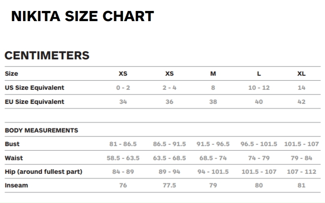Image resolution: width=325 pixels, height=203 pixels.
Task: Click the NIKITA SIZE CHART title
Action: pos(82,16)
